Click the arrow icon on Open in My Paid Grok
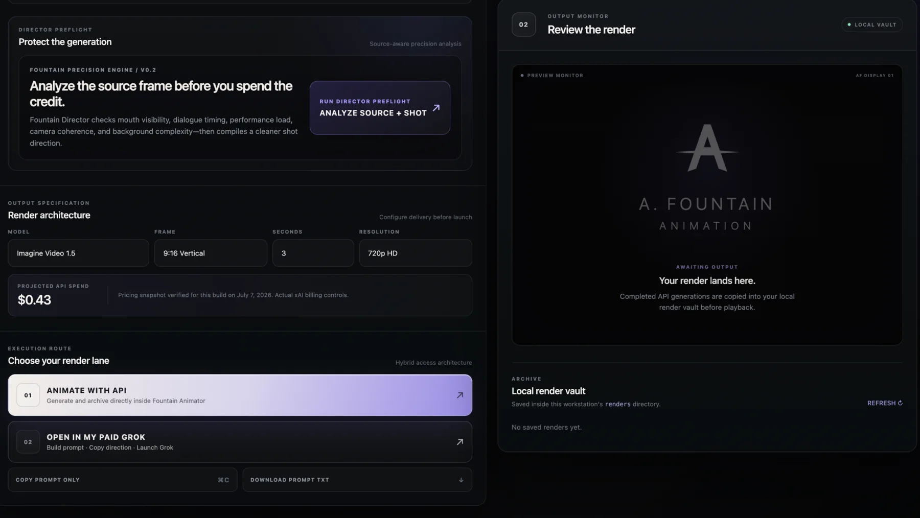This screenshot has width=920, height=518. click(x=460, y=442)
